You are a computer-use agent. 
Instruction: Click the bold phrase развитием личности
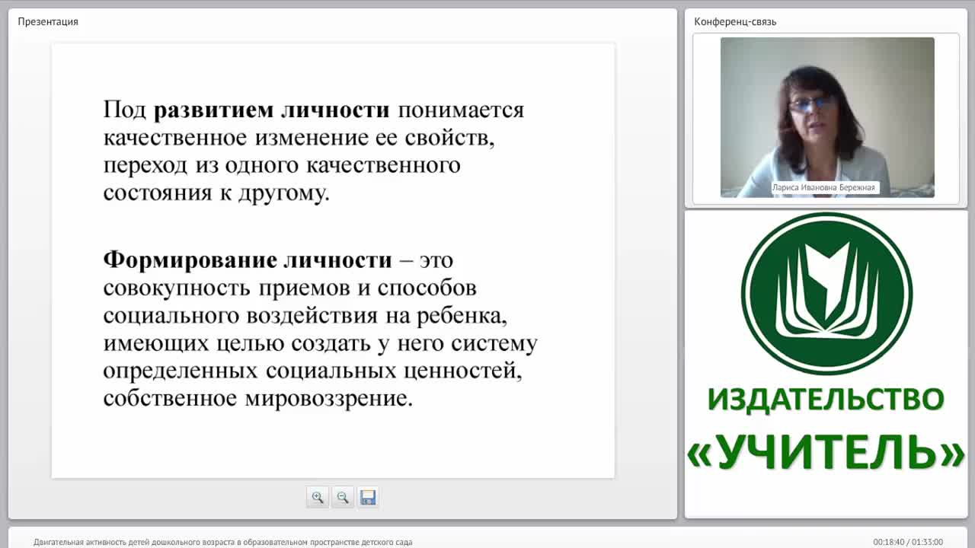(272, 110)
